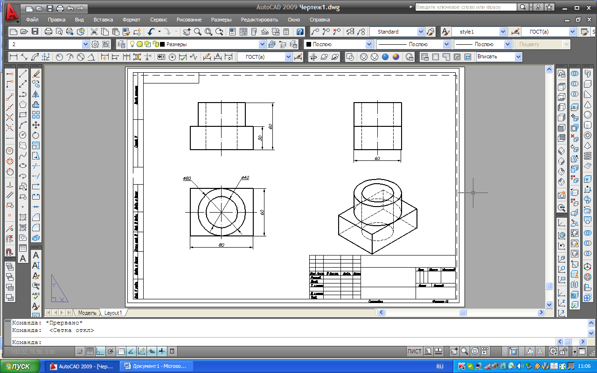Toggle Object Snap in status bar
Viewport: 597px width, 373px height.
(x=121, y=351)
